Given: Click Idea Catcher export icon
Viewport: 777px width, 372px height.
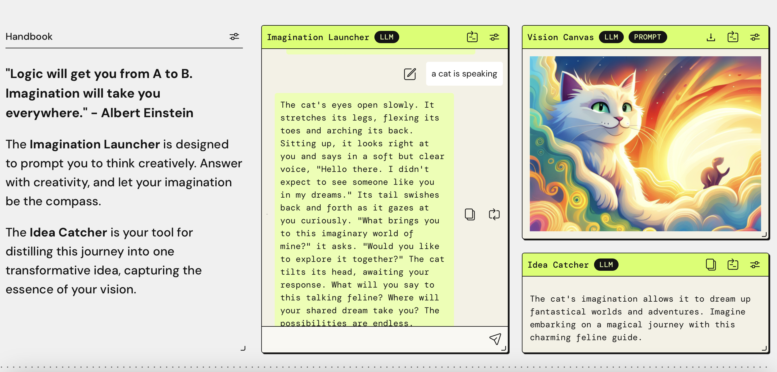Looking at the screenshot, I should [733, 265].
